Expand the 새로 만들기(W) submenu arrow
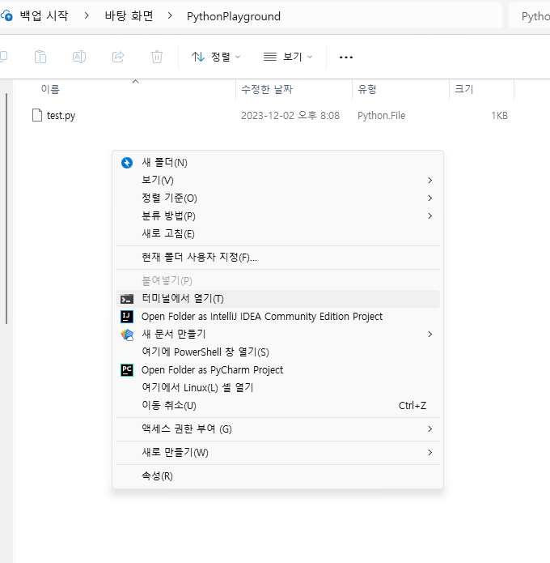The height and width of the screenshot is (563, 550). click(x=429, y=452)
